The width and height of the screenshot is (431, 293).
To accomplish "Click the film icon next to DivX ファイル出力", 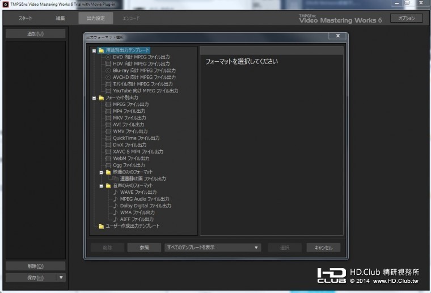I will pyautogui.click(x=108, y=145).
